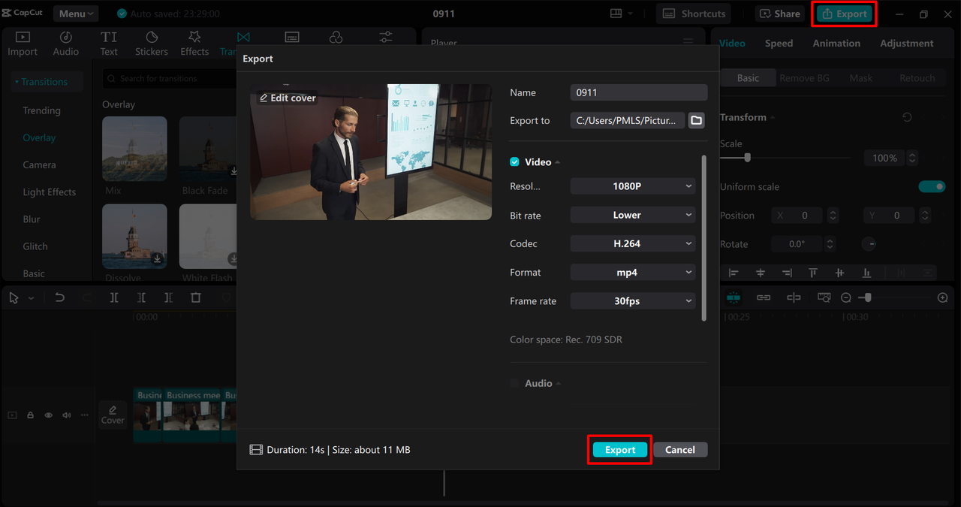Click the Cancel button
This screenshot has width=961, height=507.
[x=680, y=450]
